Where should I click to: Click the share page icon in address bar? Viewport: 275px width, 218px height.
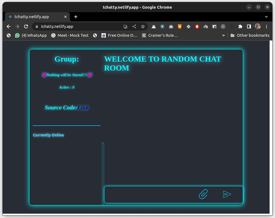[x=134, y=26]
